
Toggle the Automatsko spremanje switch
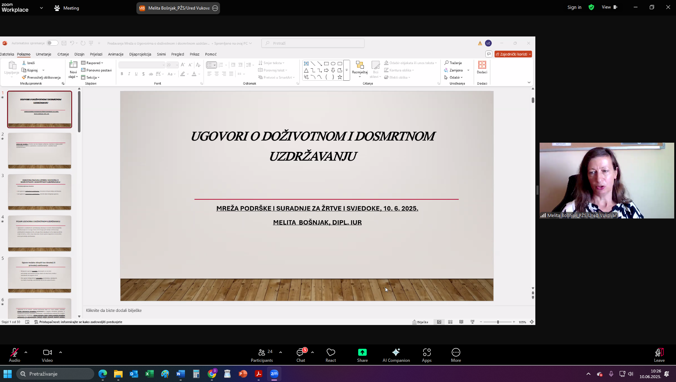[52, 43]
